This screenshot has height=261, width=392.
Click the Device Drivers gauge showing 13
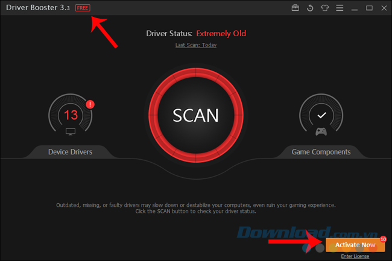pos(71,114)
